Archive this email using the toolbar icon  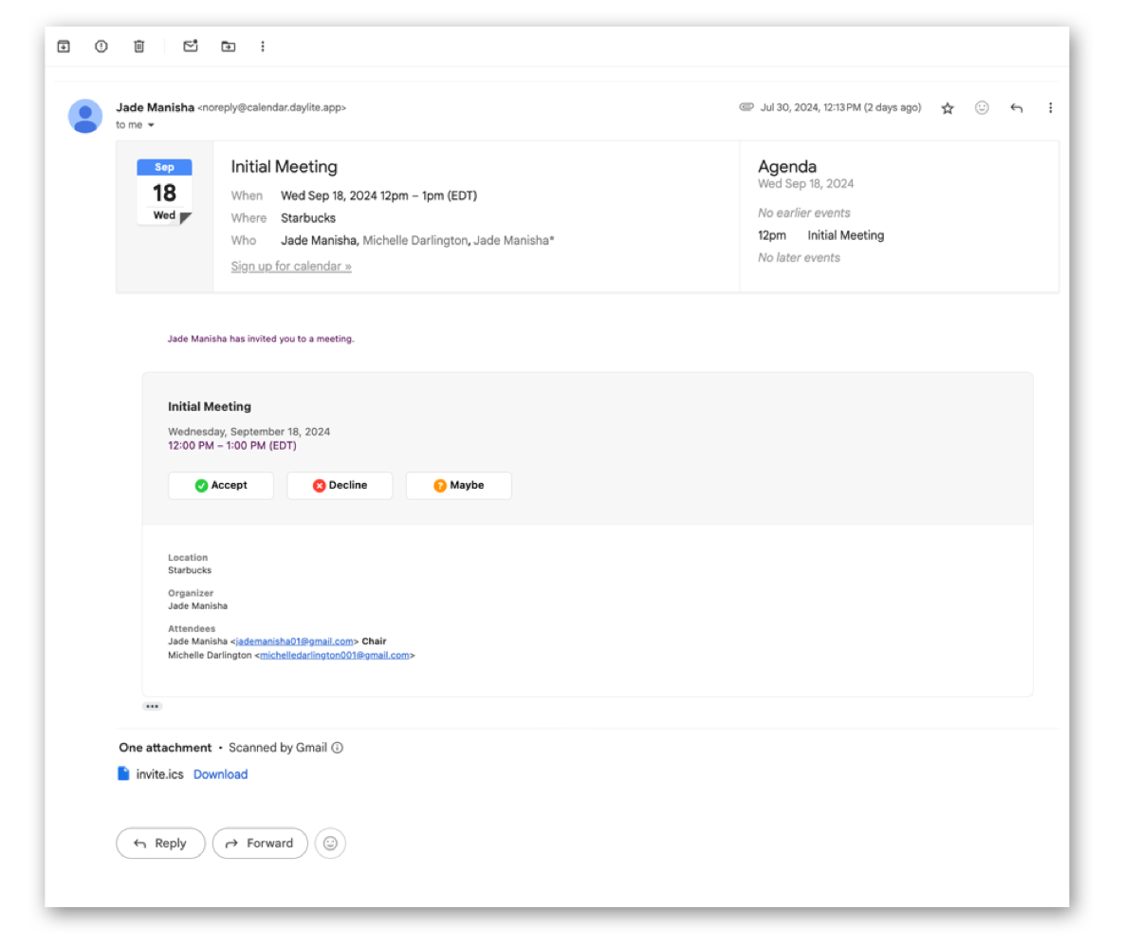[x=64, y=46]
